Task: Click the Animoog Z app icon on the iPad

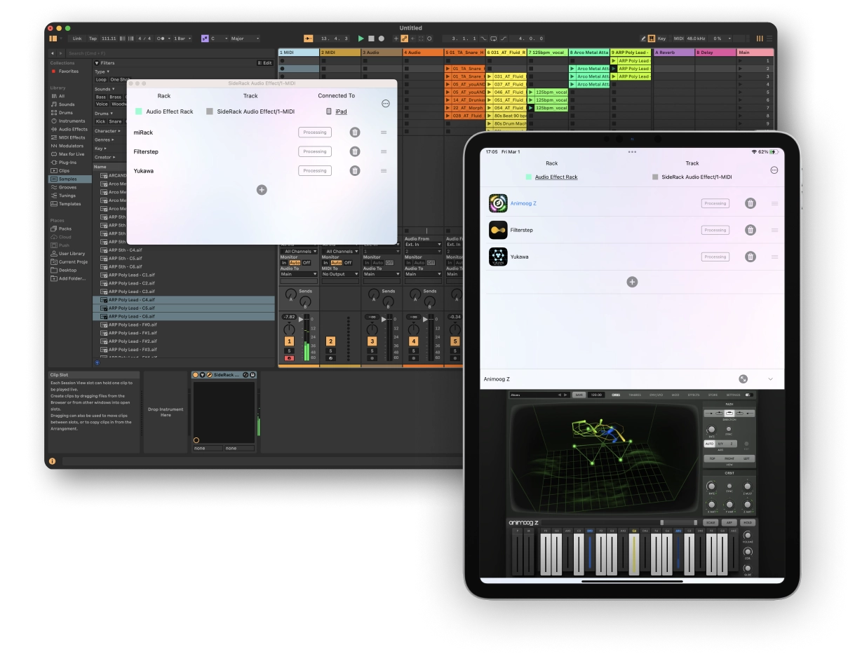Action: pos(498,203)
